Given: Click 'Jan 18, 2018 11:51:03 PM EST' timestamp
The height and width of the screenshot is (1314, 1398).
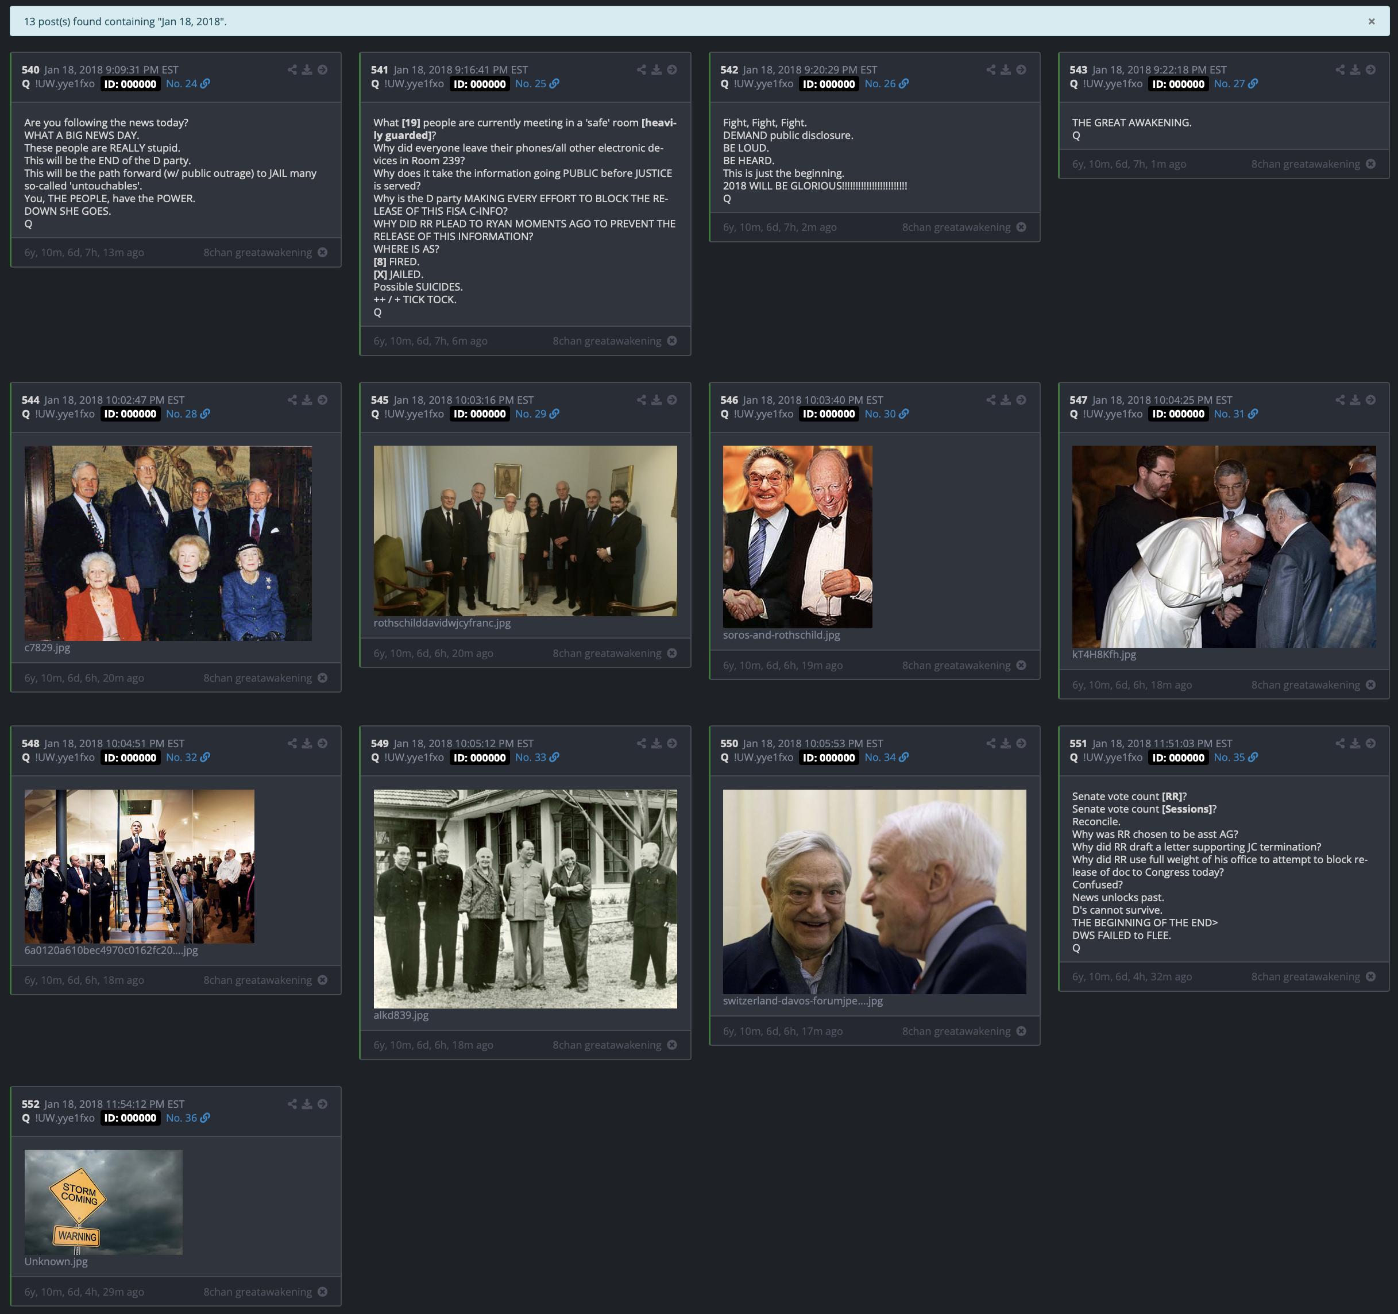Looking at the screenshot, I should [1162, 743].
